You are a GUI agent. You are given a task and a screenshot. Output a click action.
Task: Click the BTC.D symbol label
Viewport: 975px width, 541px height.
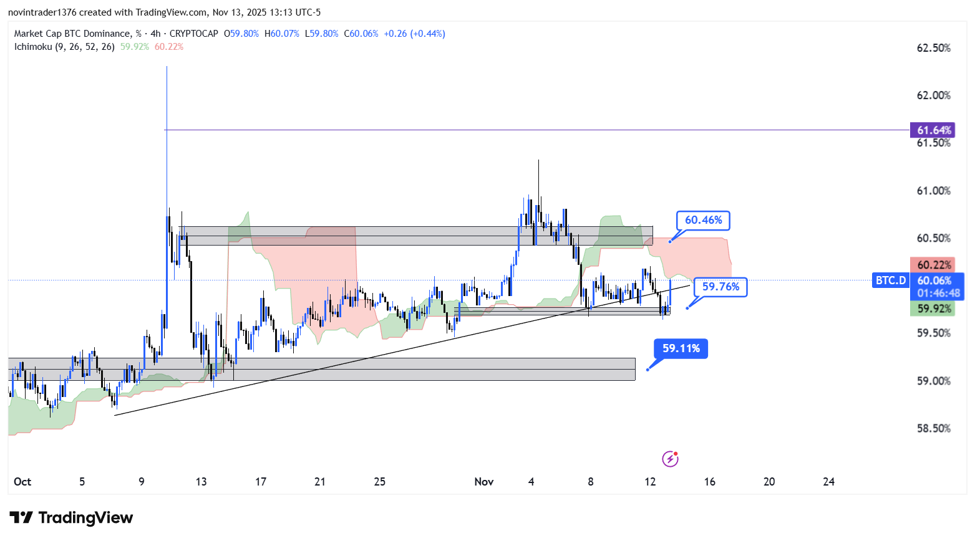click(890, 280)
